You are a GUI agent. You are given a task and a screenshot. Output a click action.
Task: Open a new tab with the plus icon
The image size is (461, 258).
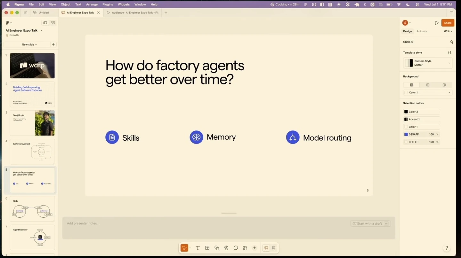pos(166,12)
